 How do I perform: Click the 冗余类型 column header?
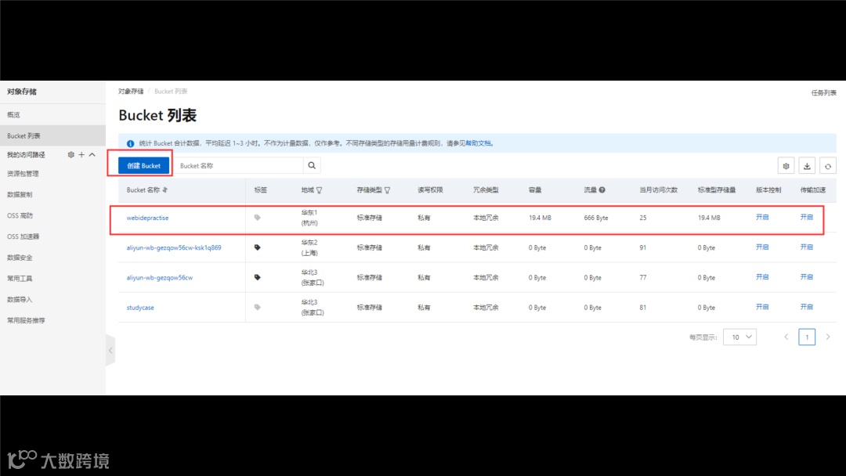point(486,189)
